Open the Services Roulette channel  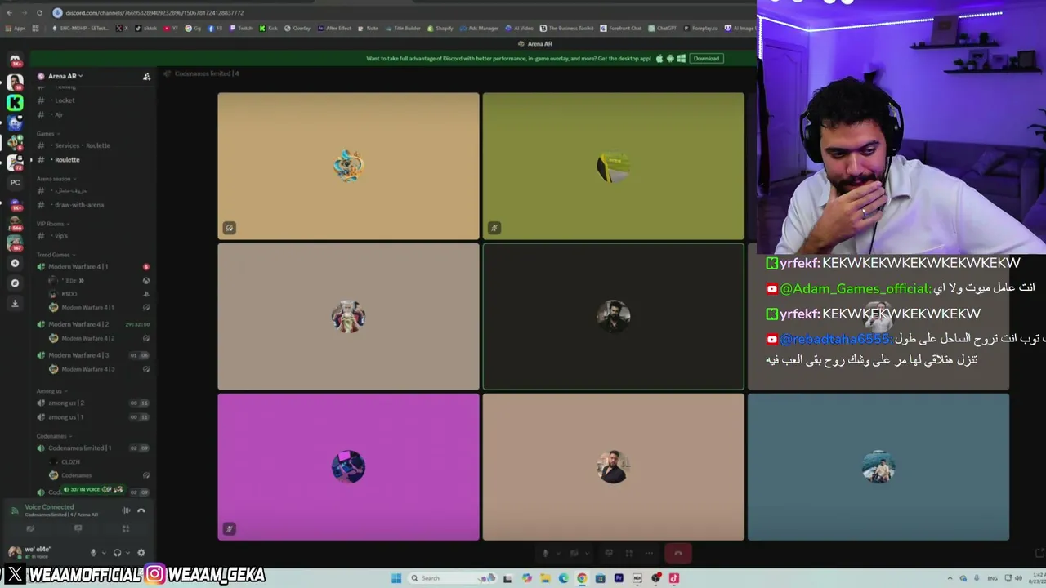(x=94, y=145)
